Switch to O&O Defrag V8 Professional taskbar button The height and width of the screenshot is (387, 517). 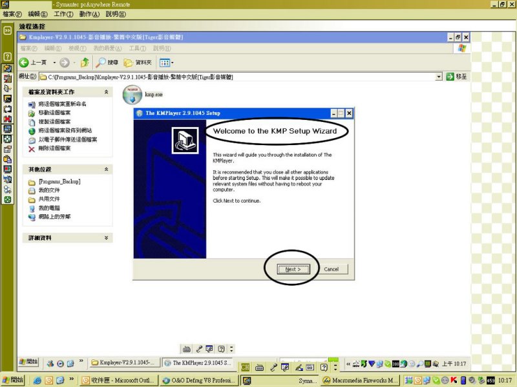pyautogui.click(x=199, y=380)
